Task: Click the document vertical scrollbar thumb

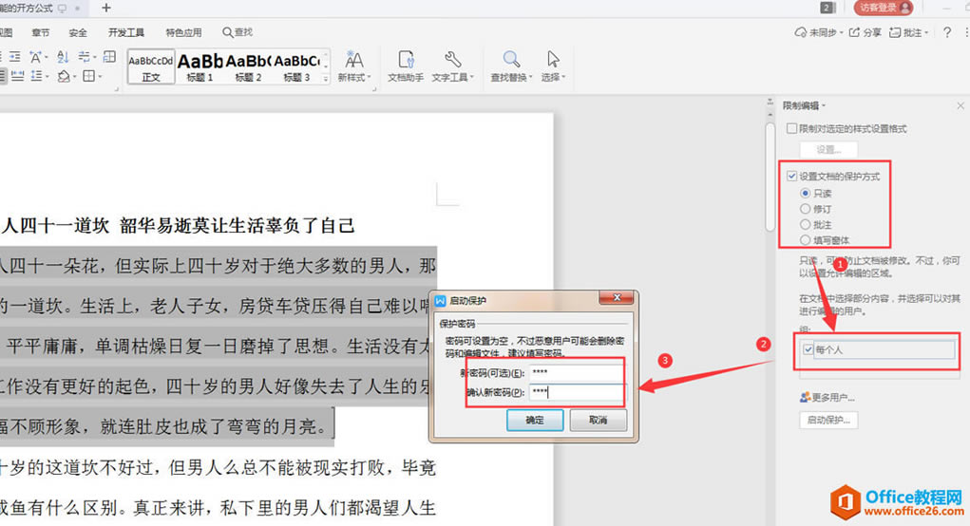Action: click(x=770, y=177)
